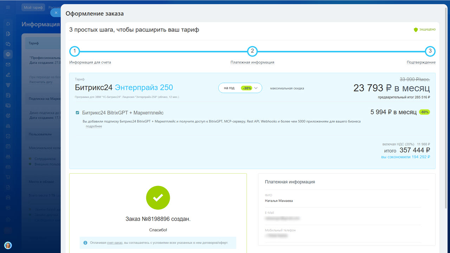Click the green shield 'Защищено' icon

pos(416,30)
